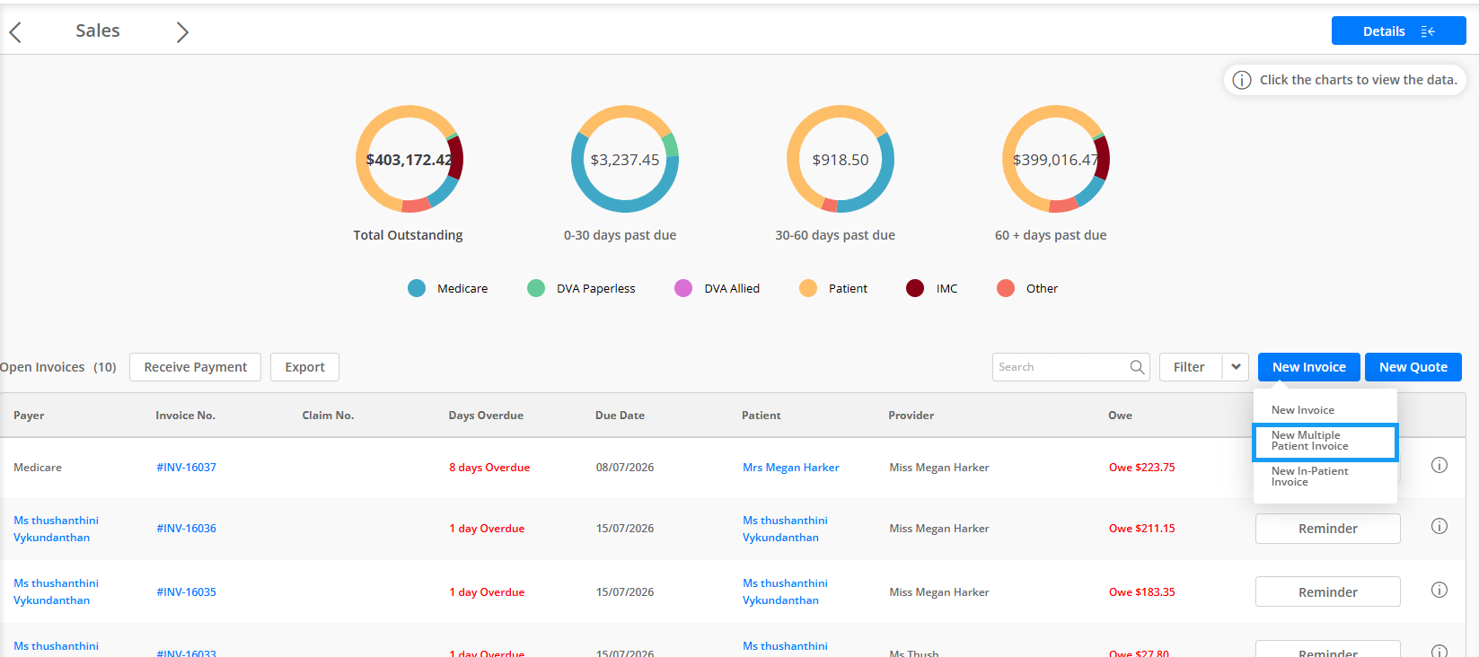Send Reminder for invoice INV-16036
1479x657 pixels.
[1327, 529]
